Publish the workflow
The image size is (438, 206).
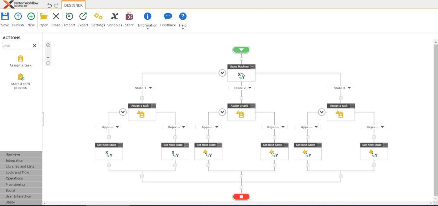(x=18, y=19)
